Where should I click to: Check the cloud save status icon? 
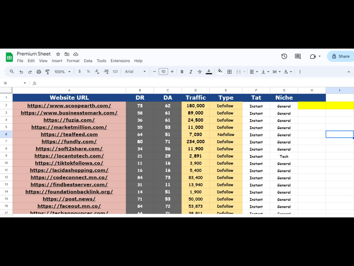(76, 54)
